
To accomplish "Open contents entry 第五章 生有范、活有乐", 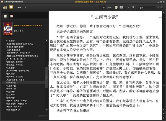I will (15, 80).
